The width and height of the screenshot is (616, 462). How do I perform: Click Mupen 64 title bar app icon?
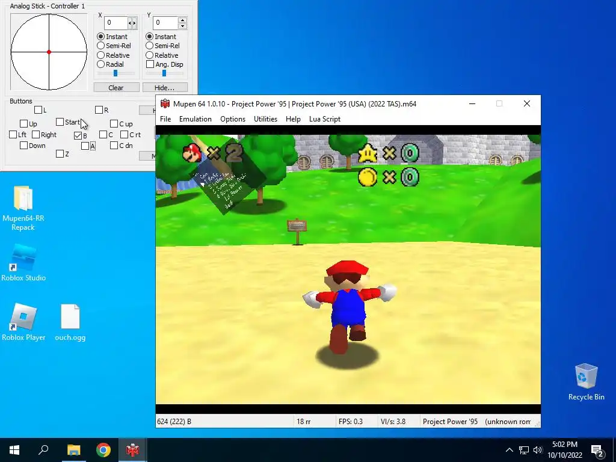point(165,103)
